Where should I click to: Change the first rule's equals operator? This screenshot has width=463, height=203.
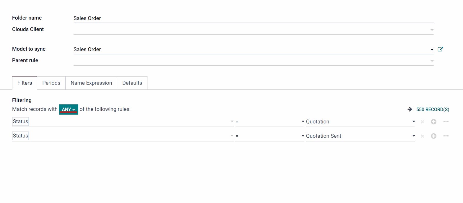pos(270,122)
